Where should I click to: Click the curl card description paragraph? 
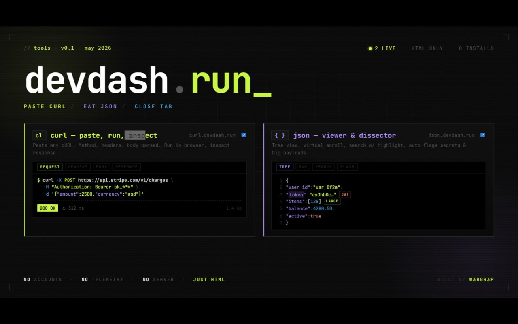[131, 149]
